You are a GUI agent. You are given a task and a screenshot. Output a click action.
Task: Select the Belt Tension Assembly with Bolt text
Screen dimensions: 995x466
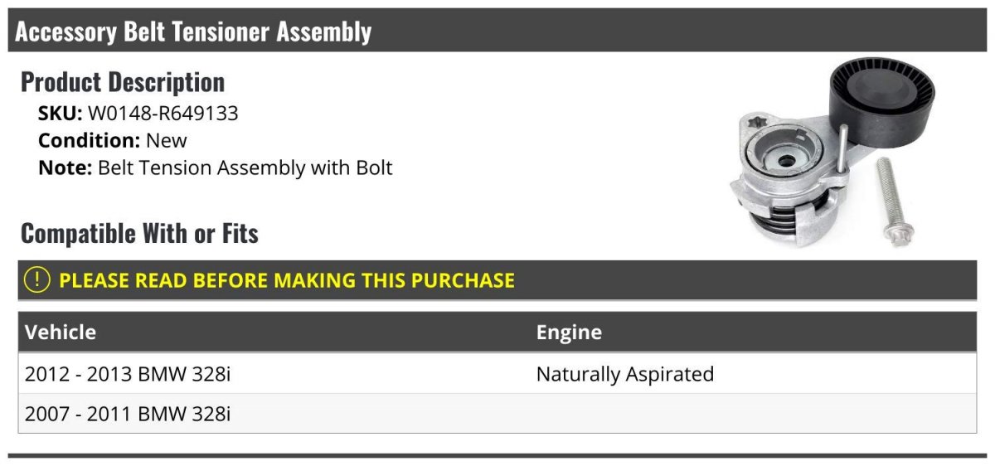coord(245,167)
